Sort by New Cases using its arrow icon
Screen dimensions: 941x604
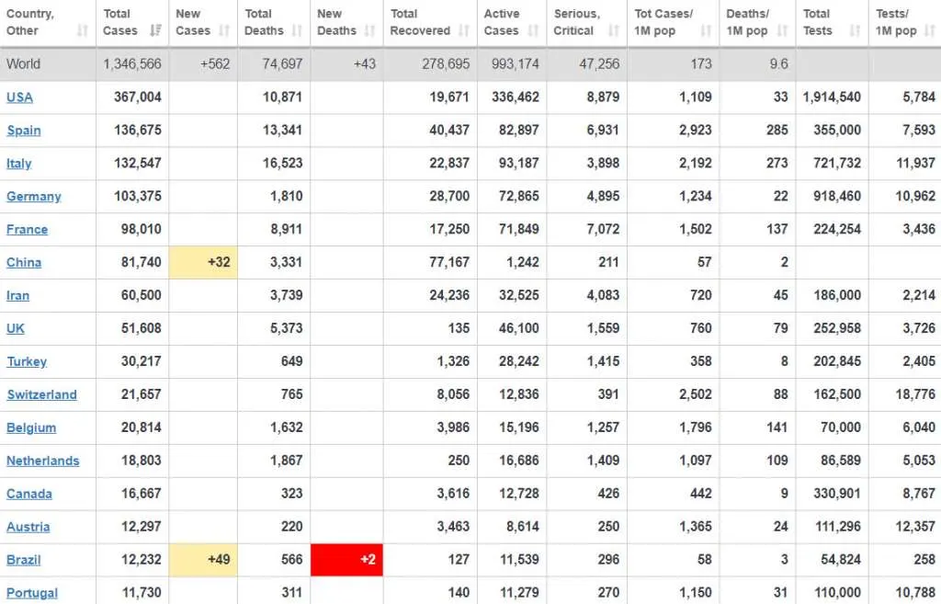pyautogui.click(x=224, y=31)
